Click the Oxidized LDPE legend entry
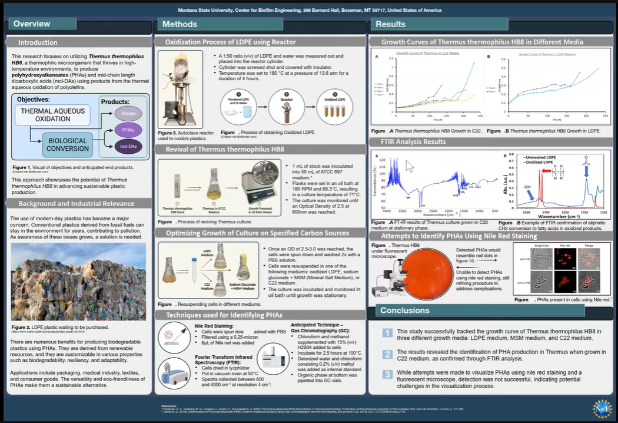This screenshot has width=618, height=423. [537, 162]
